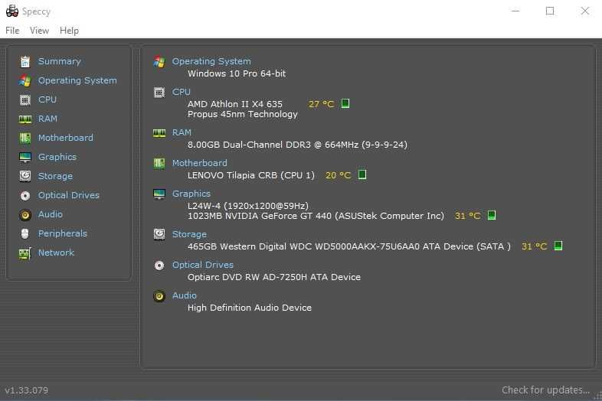Click the green temperature indicator next to GeForce GT 440
602x401 pixels.
coord(492,215)
